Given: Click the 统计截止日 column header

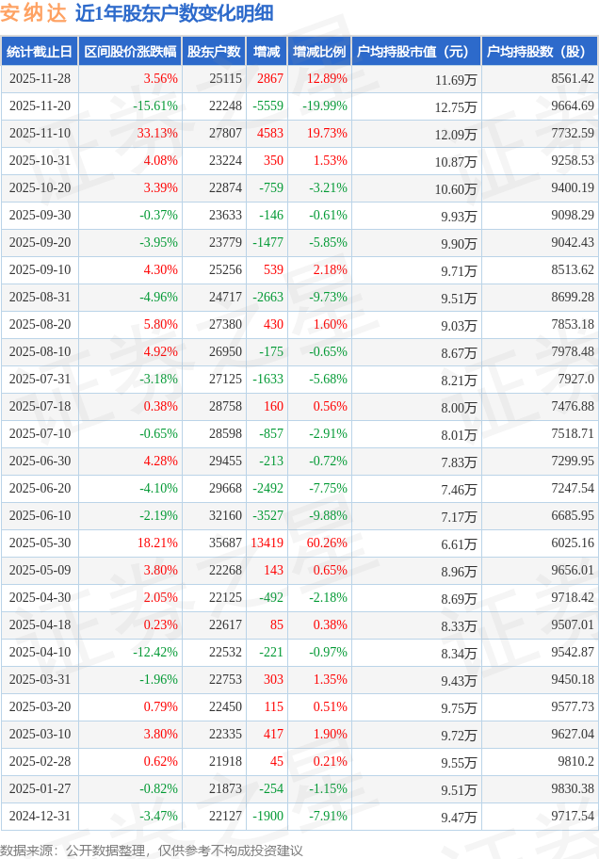Looking at the screenshot, I should 39,52.
